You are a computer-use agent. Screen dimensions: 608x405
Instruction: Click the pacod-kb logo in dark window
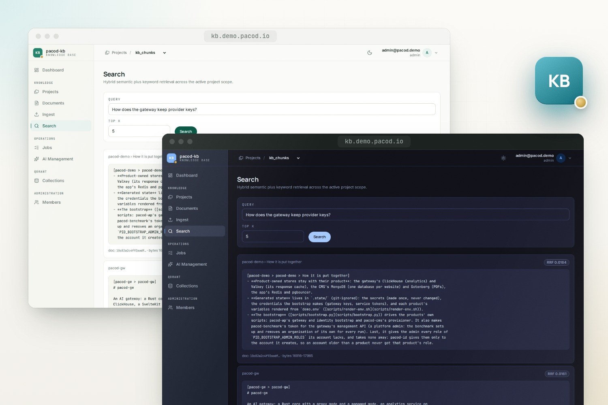coord(171,158)
